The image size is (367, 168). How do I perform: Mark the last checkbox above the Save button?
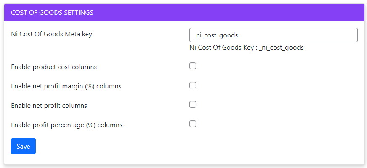(193, 124)
